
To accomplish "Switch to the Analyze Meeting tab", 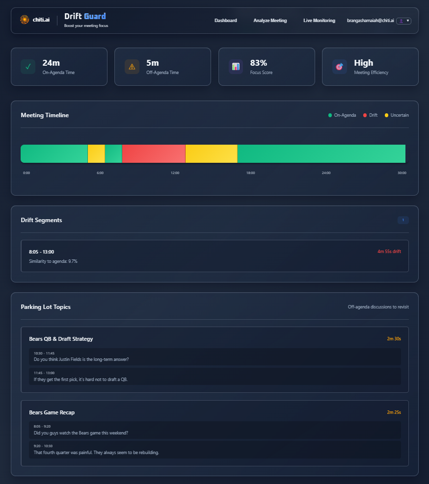I will point(270,21).
